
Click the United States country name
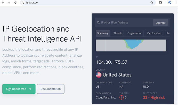[117, 75]
